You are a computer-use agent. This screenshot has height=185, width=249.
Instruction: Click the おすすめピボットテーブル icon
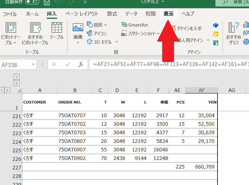point(36,27)
